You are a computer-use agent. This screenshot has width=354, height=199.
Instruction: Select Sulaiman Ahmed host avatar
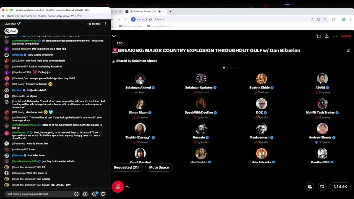[140, 79]
